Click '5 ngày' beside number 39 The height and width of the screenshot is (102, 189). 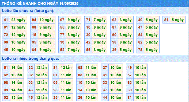126,50
